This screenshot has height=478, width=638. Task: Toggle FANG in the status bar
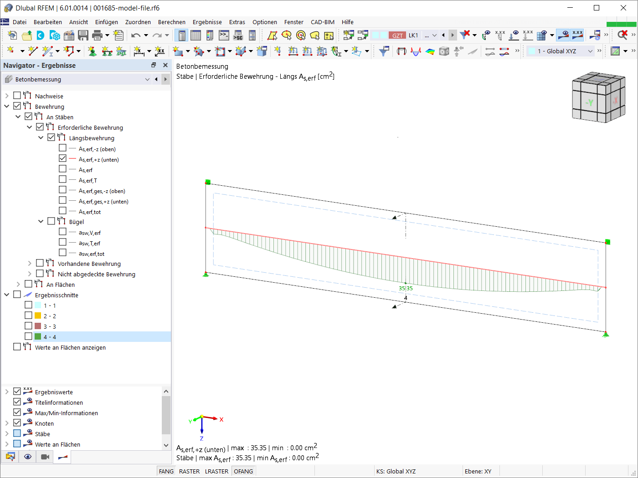pyautogui.click(x=166, y=471)
